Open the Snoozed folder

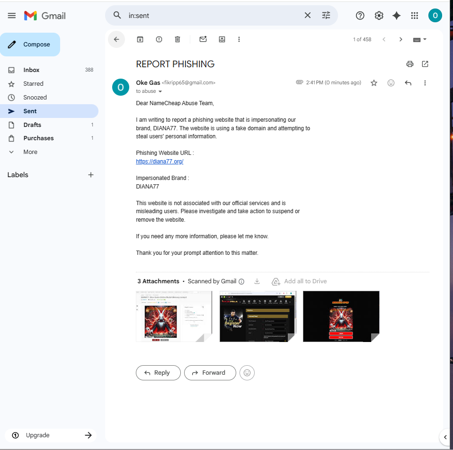pos(49,98)
